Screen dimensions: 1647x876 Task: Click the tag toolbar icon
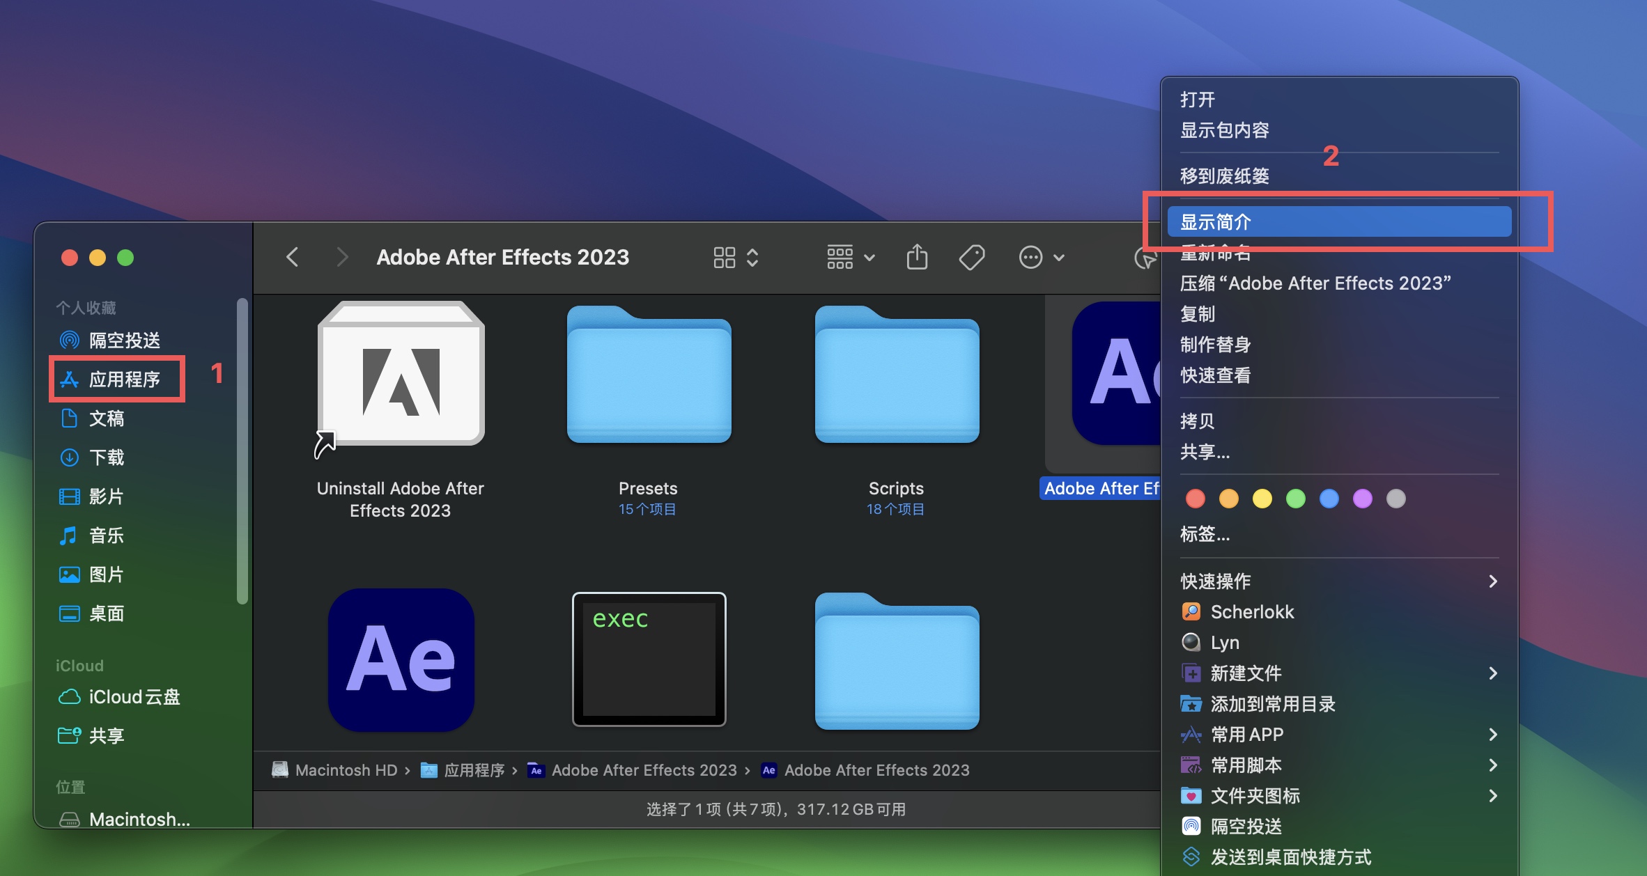[x=972, y=257]
